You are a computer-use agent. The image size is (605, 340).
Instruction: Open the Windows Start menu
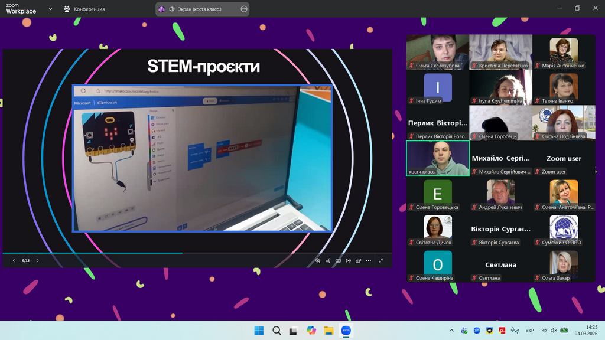pyautogui.click(x=259, y=331)
